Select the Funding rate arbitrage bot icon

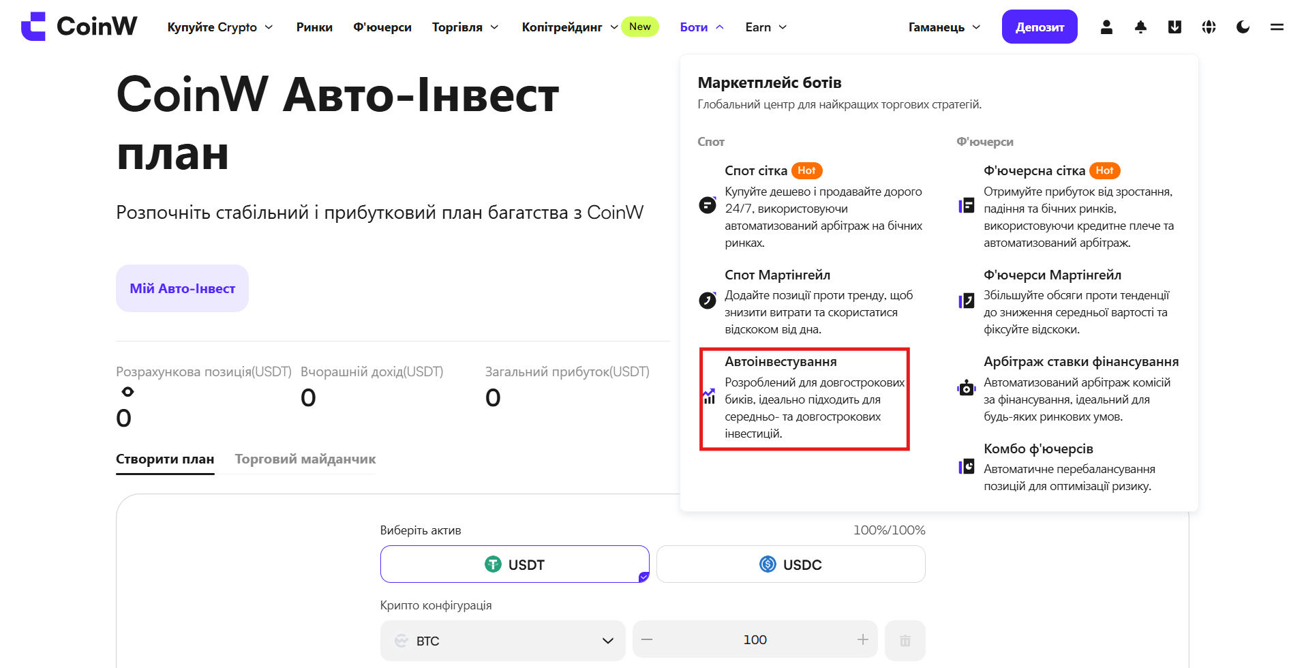coord(966,388)
